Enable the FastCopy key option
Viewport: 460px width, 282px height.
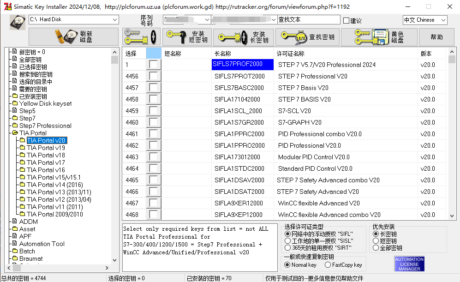click(x=328, y=265)
